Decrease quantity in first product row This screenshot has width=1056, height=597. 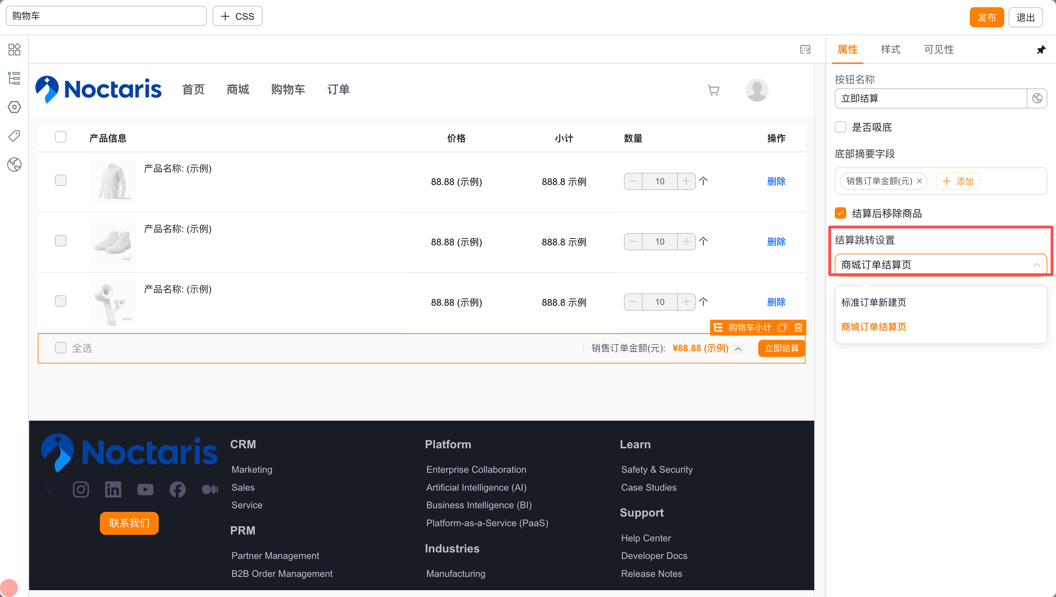click(633, 181)
